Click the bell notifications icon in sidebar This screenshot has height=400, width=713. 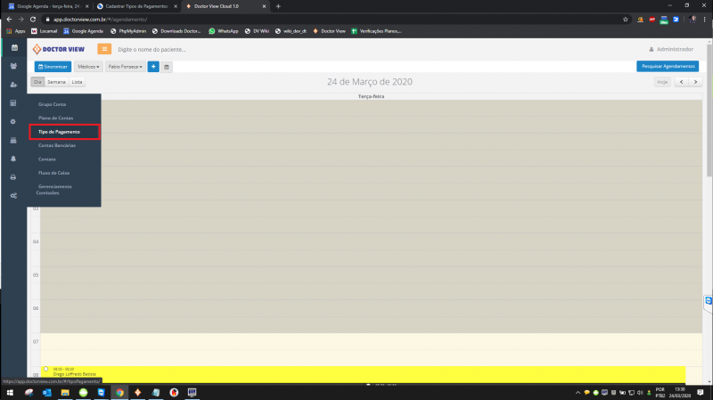point(13,159)
